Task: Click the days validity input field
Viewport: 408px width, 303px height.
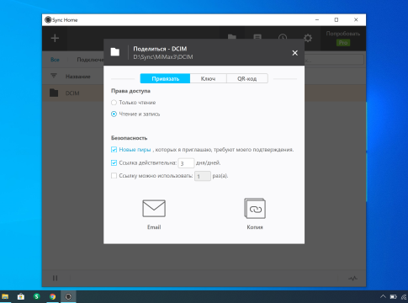Action: pyautogui.click(x=186, y=163)
